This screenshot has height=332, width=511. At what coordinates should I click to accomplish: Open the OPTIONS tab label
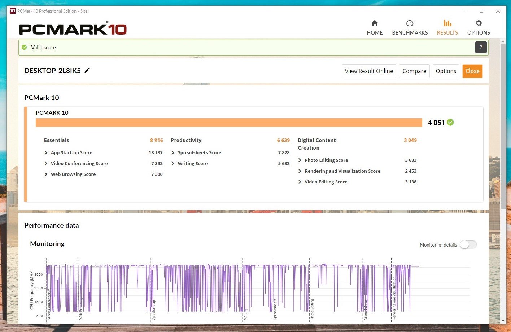pyautogui.click(x=479, y=32)
